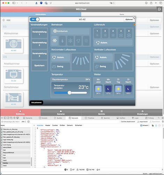The image size is (164, 175).
Task: Set fan speed level 2
Action: click(x=105, y=33)
